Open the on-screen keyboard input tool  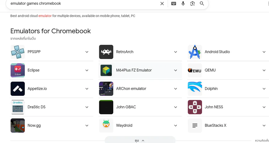(174, 3)
